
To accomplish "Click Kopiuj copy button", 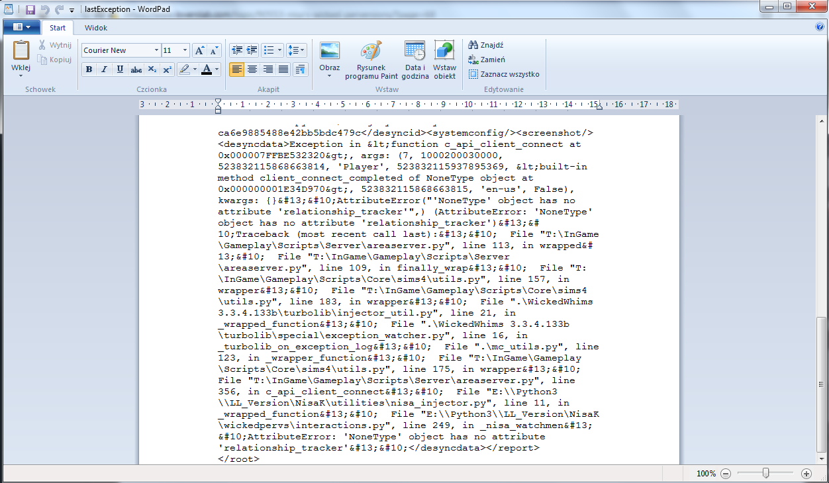I will pyautogui.click(x=55, y=60).
